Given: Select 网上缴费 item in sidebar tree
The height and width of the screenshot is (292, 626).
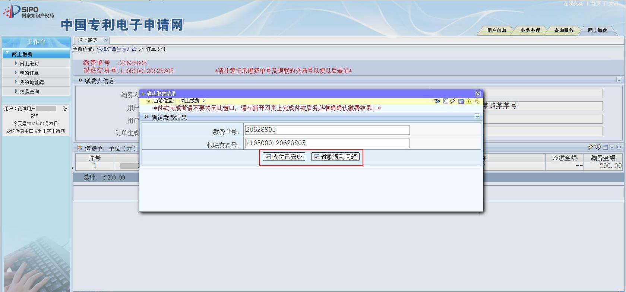Looking at the screenshot, I should tap(29, 64).
